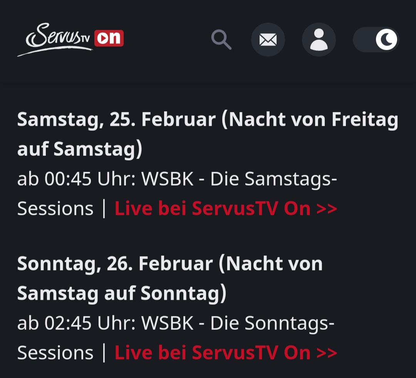Image resolution: width=416 pixels, height=378 pixels.
Task: Open the search magnifier icon
Action: click(x=221, y=40)
